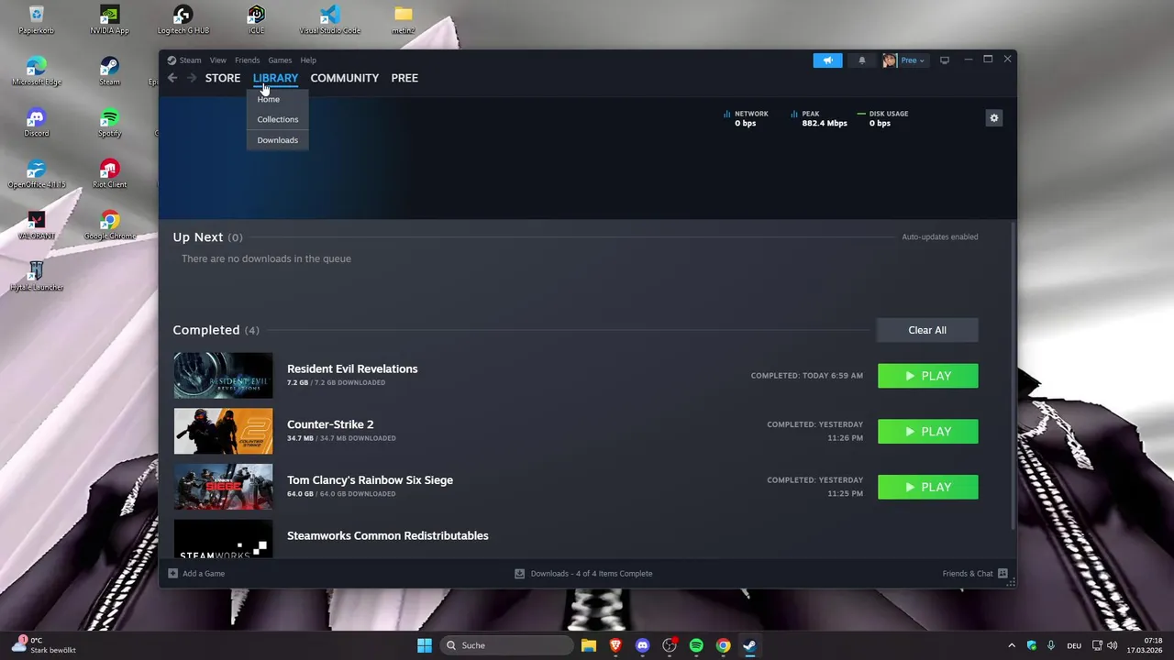Viewport: 1174px width, 660px height.
Task: Open the COMMUNITY tab
Action: point(345,78)
